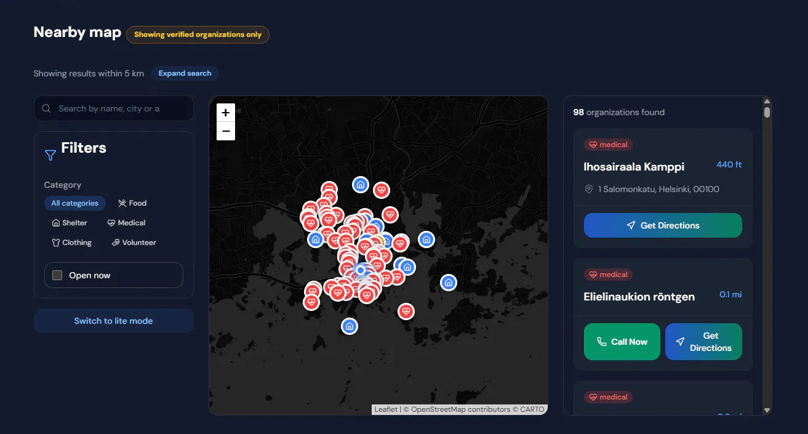Click scrollbar up arrow in results list

point(767,101)
